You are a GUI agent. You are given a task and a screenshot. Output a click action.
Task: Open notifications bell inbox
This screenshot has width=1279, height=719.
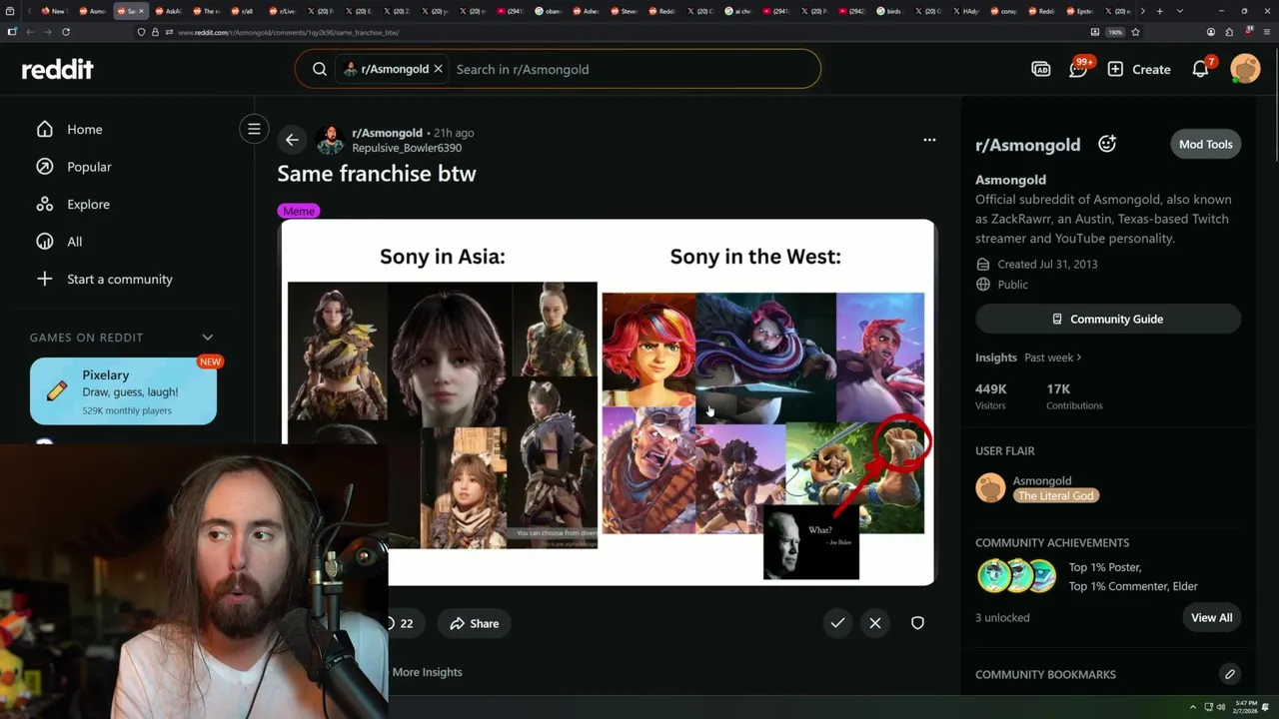point(1201,69)
